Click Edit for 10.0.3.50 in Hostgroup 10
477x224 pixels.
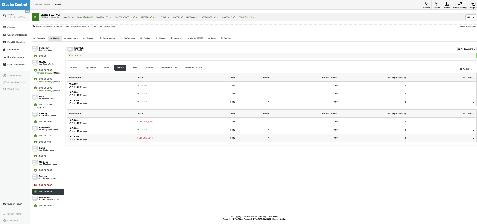point(72,131)
